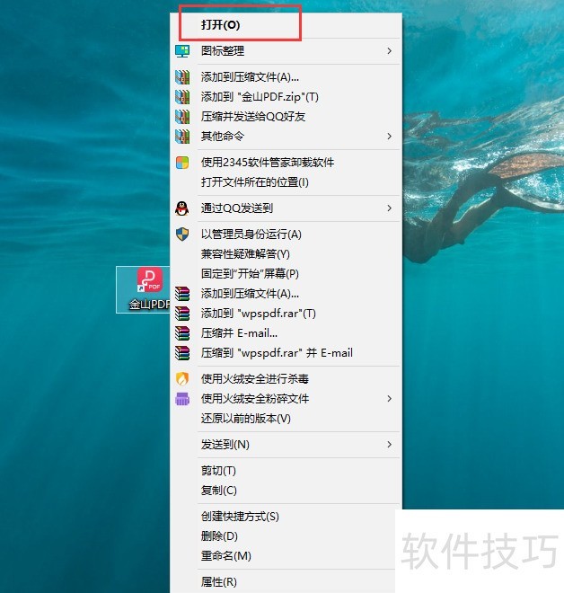
Task: Choose 剪切(T) from the menu
Action: [x=218, y=471]
